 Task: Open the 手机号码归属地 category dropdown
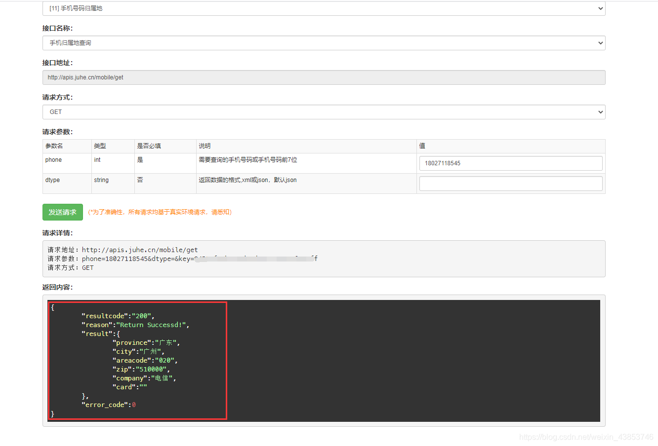[324, 8]
